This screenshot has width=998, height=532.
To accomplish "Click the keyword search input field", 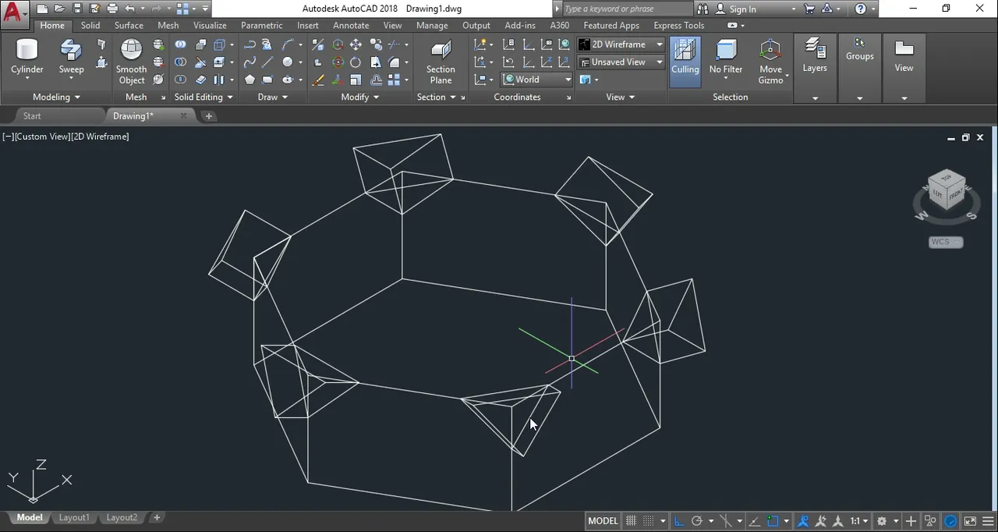I will 626,9.
